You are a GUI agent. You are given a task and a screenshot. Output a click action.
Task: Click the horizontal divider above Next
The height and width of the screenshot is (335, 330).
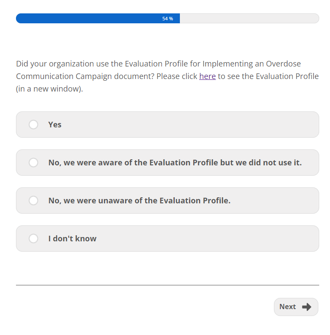(x=167, y=285)
